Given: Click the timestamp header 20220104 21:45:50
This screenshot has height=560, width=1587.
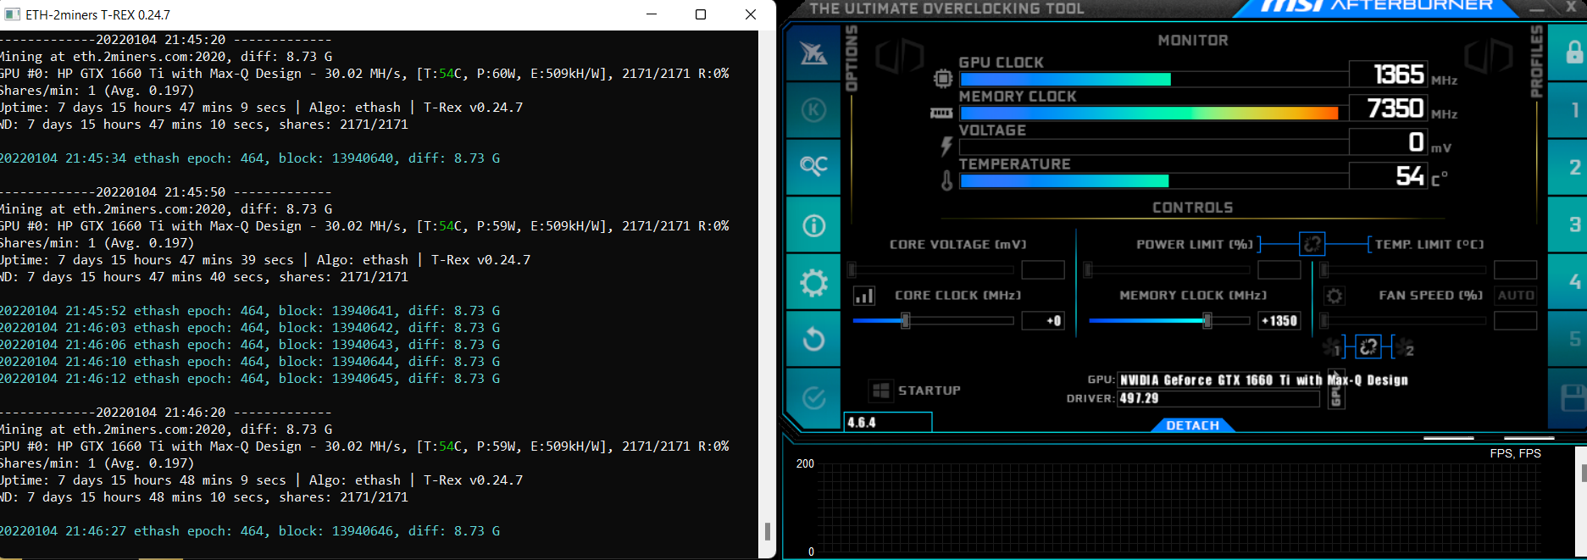Looking at the screenshot, I should click(x=160, y=192).
